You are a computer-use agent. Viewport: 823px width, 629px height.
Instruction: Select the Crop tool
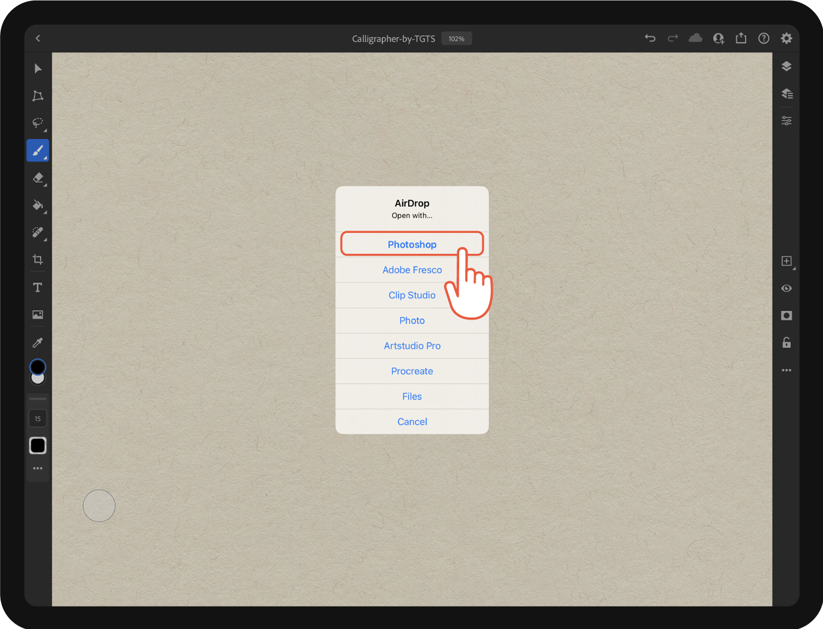(x=38, y=260)
